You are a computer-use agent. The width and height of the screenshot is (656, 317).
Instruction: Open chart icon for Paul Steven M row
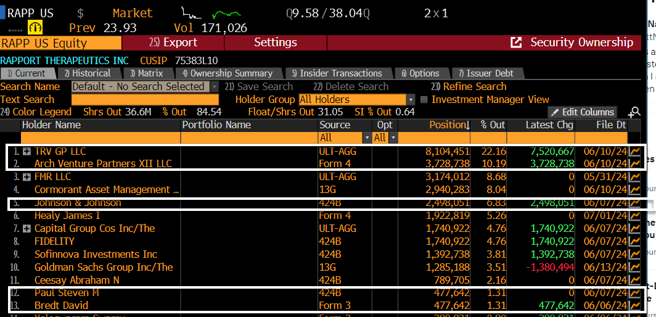634,293
